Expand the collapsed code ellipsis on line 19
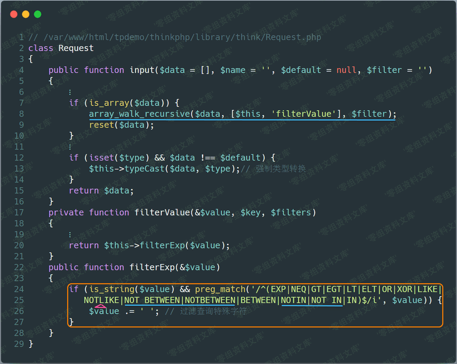 point(70,234)
